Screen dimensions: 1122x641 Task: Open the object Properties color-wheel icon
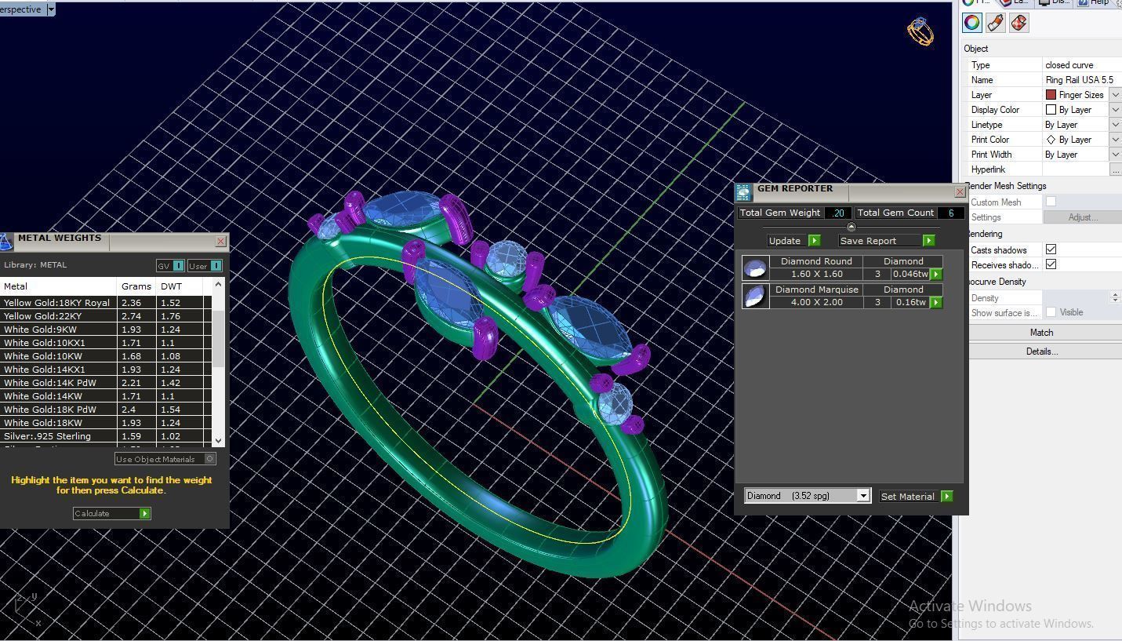[972, 23]
